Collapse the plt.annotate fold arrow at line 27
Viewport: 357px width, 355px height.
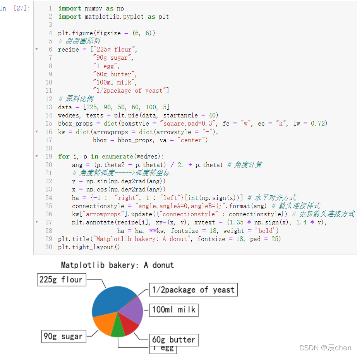click(37, 222)
